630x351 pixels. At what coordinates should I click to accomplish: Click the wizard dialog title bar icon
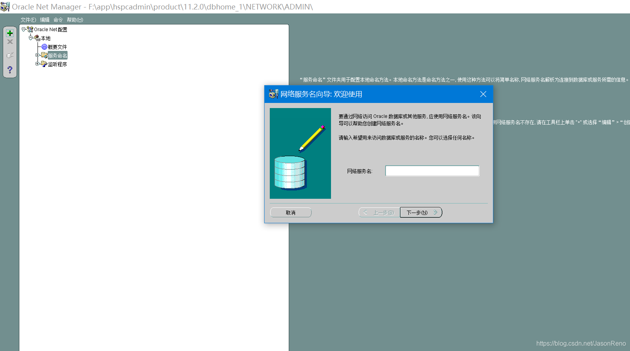point(273,94)
